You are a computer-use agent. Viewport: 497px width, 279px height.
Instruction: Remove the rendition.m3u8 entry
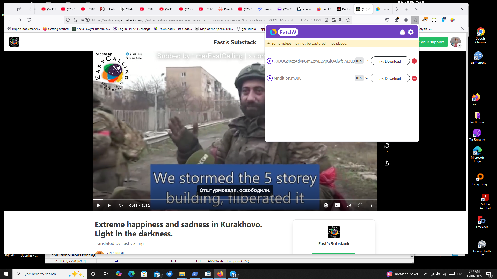click(x=414, y=78)
